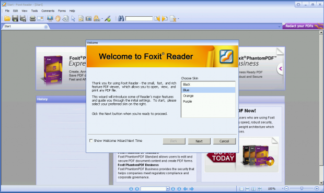Viewport: 324px width, 193px height.
Task: Expand the search options dropdown arrow
Action: point(178,19)
